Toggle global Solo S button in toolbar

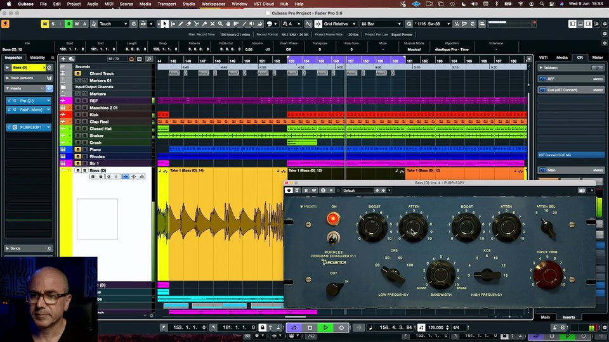click(53, 24)
